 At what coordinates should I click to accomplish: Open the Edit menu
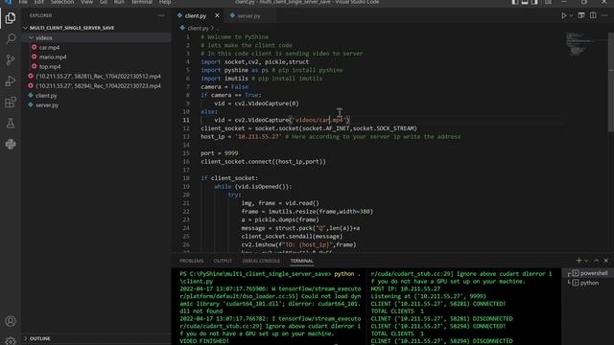[38, 2]
